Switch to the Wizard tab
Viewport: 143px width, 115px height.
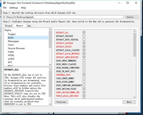pyautogui.click(x=9, y=26)
